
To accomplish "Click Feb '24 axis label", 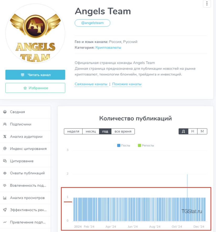I will click(89, 226).
